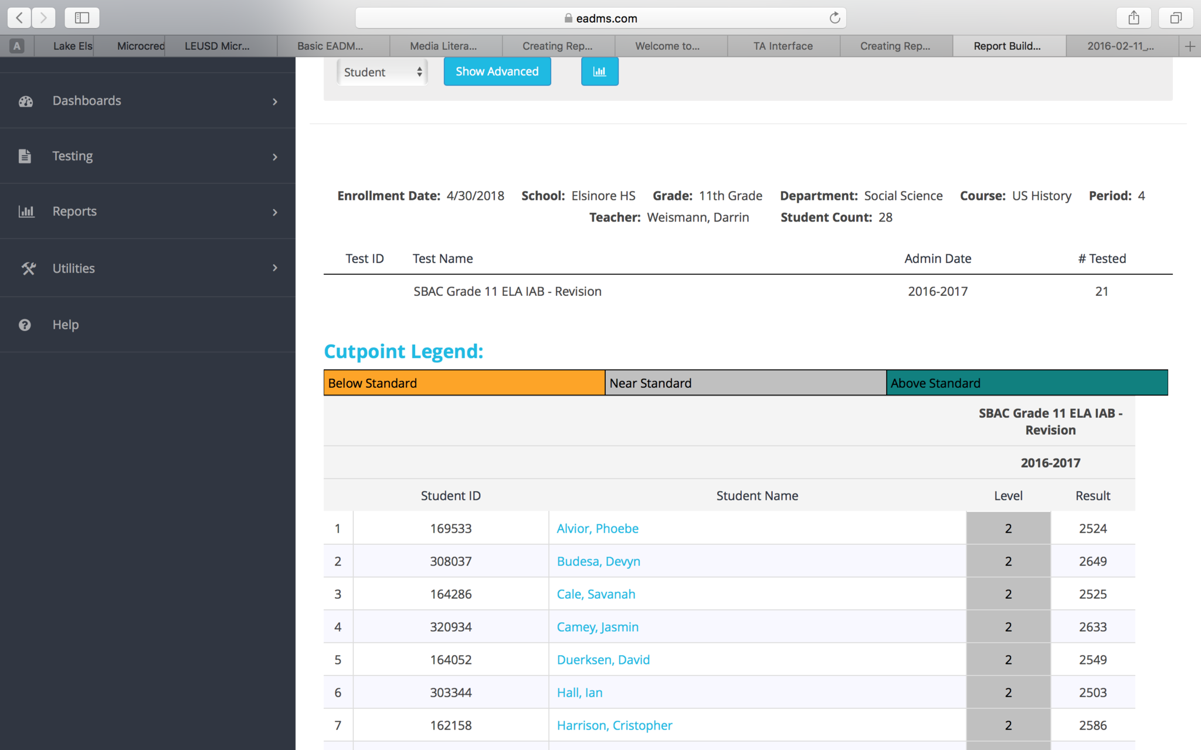Toggle the browser sidebar button
The image size is (1201, 750).
point(82,18)
